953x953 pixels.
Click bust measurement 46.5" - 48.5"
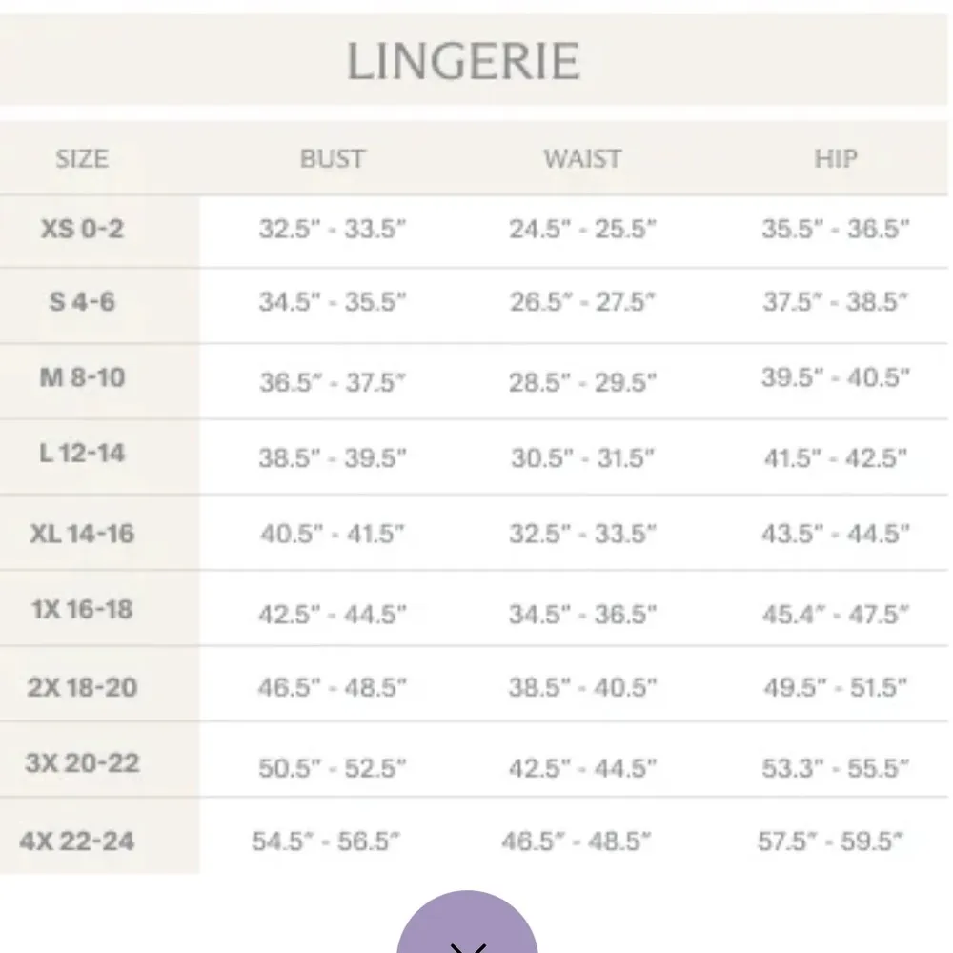tap(333, 687)
